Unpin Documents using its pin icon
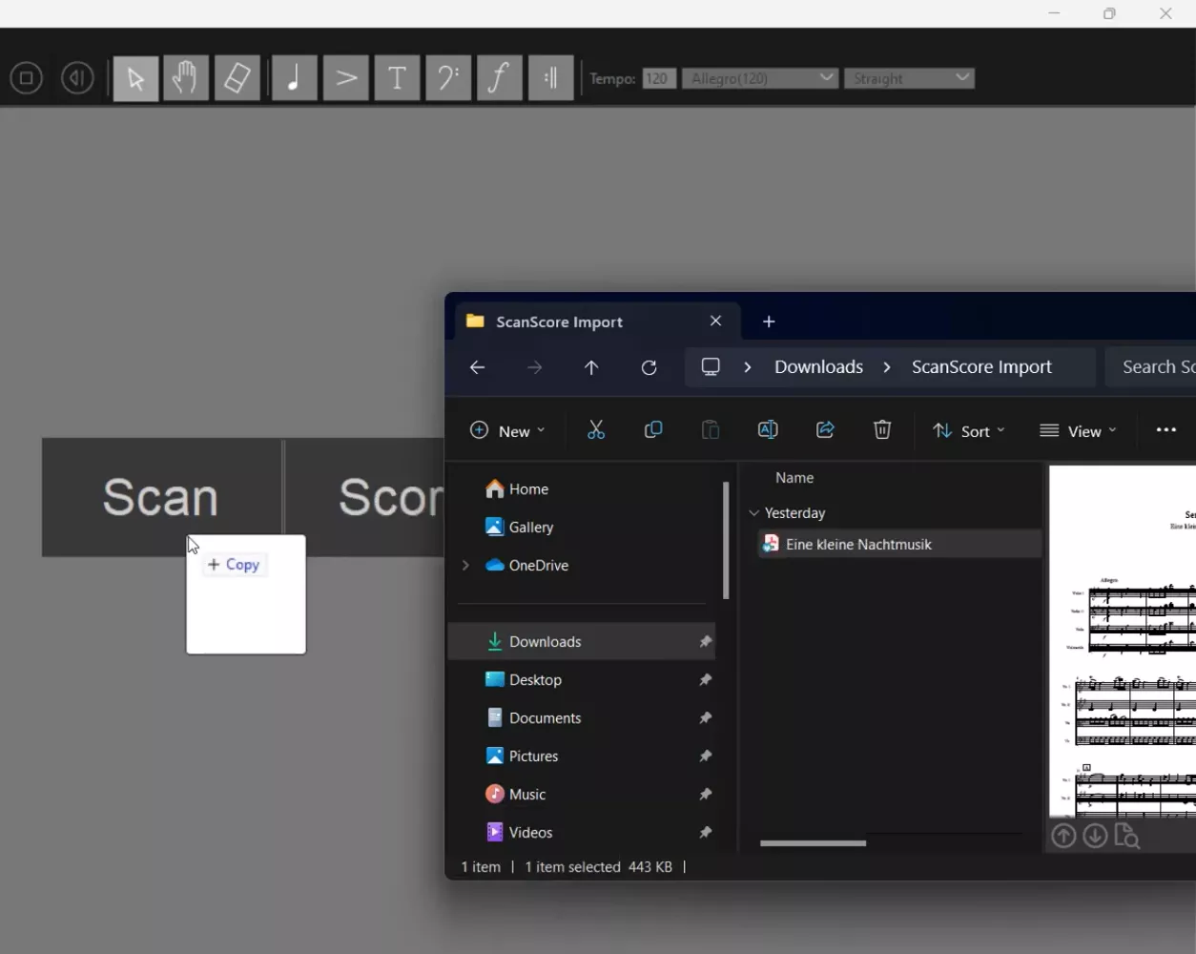1196x954 pixels. [706, 718]
